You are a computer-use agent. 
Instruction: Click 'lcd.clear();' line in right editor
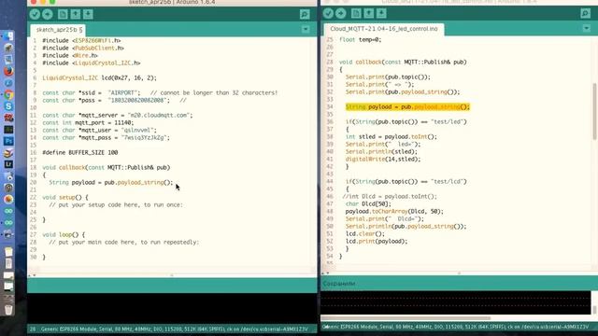pyautogui.click(x=365, y=234)
